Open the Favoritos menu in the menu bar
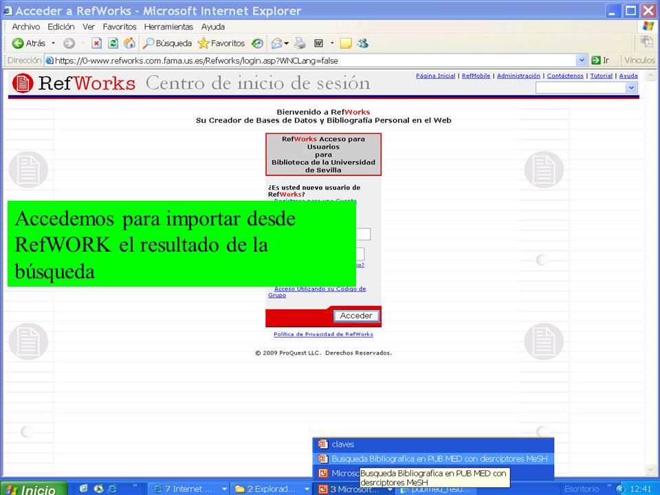Screen dimensions: 660x495 pos(120,27)
